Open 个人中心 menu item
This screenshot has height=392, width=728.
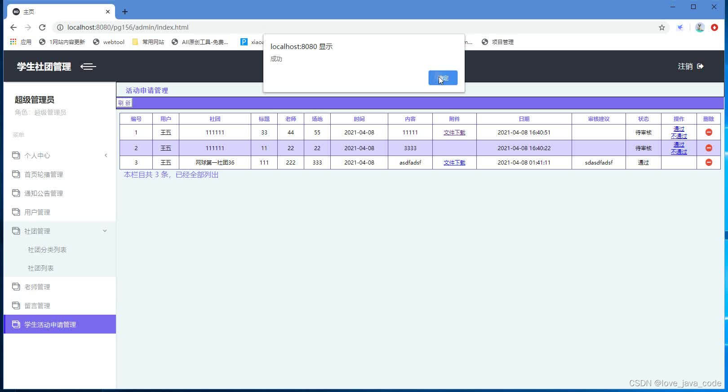pyautogui.click(x=60, y=156)
